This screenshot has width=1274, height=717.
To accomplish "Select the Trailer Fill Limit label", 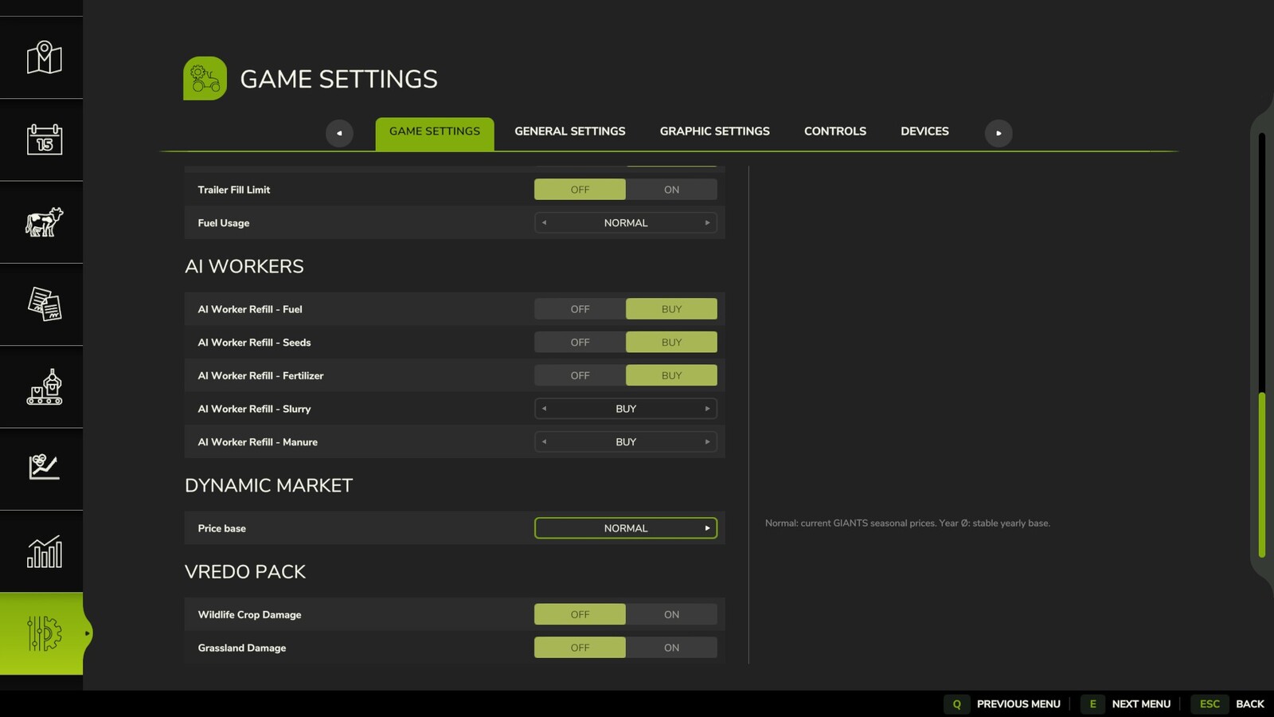I will (234, 190).
